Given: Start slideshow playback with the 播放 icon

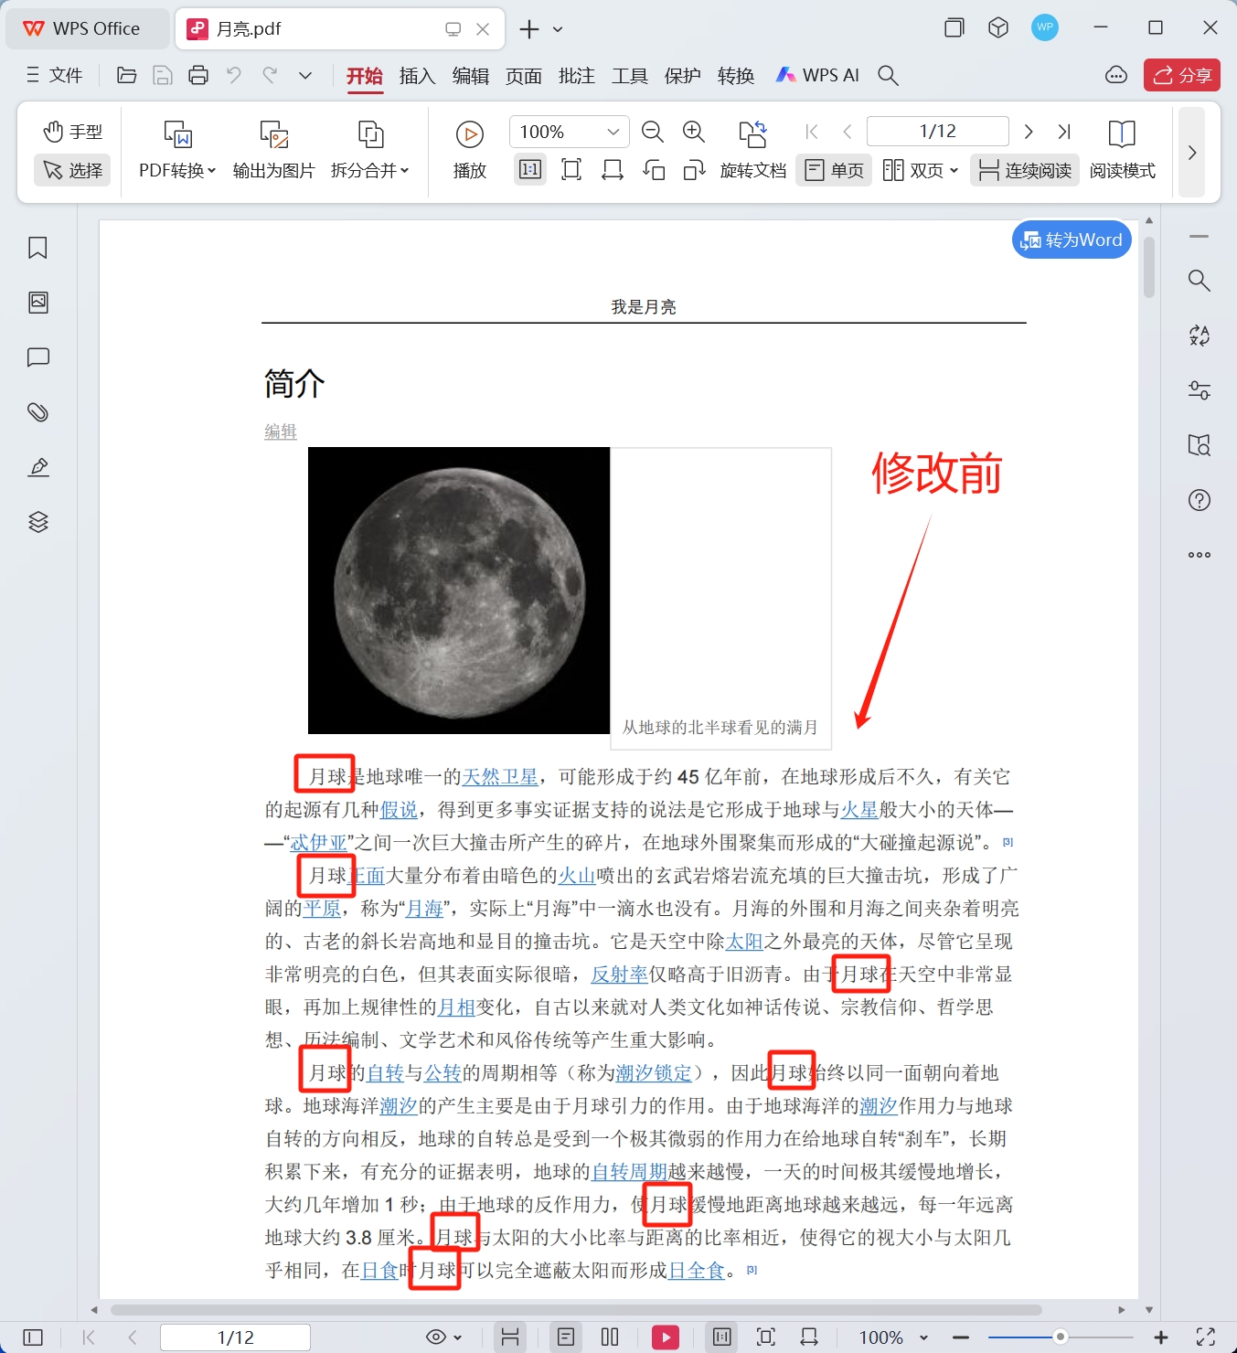Looking at the screenshot, I should click(469, 133).
